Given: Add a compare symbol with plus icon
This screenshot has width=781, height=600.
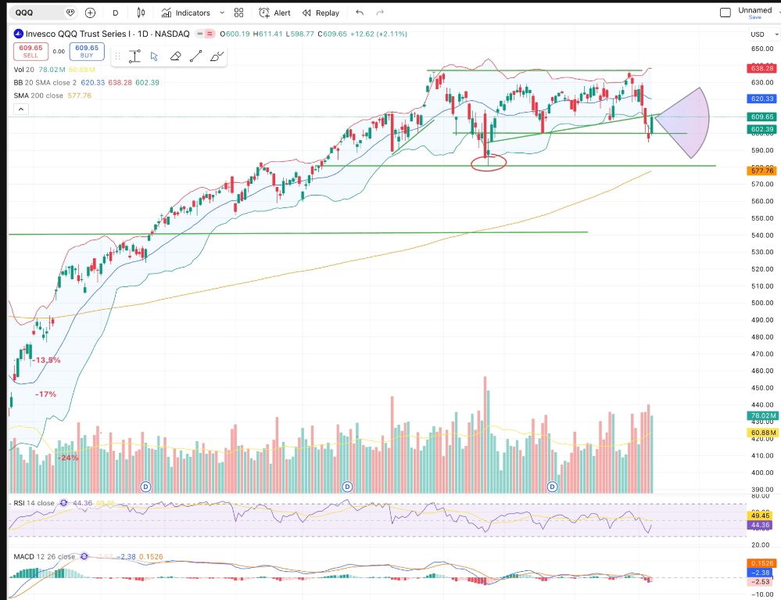Looking at the screenshot, I should coord(90,13).
